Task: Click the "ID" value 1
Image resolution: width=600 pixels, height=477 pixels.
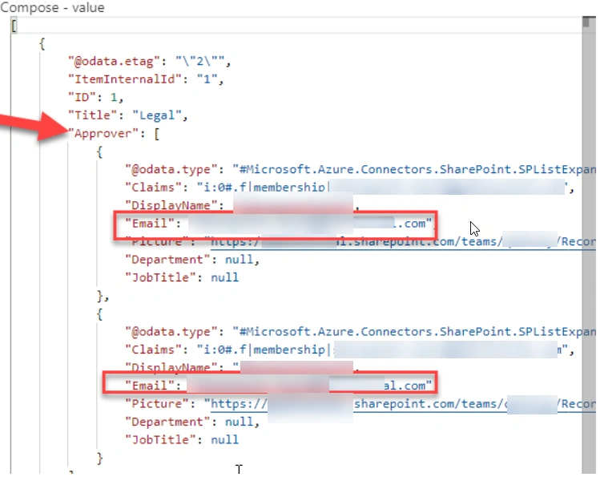Action: pos(114,97)
